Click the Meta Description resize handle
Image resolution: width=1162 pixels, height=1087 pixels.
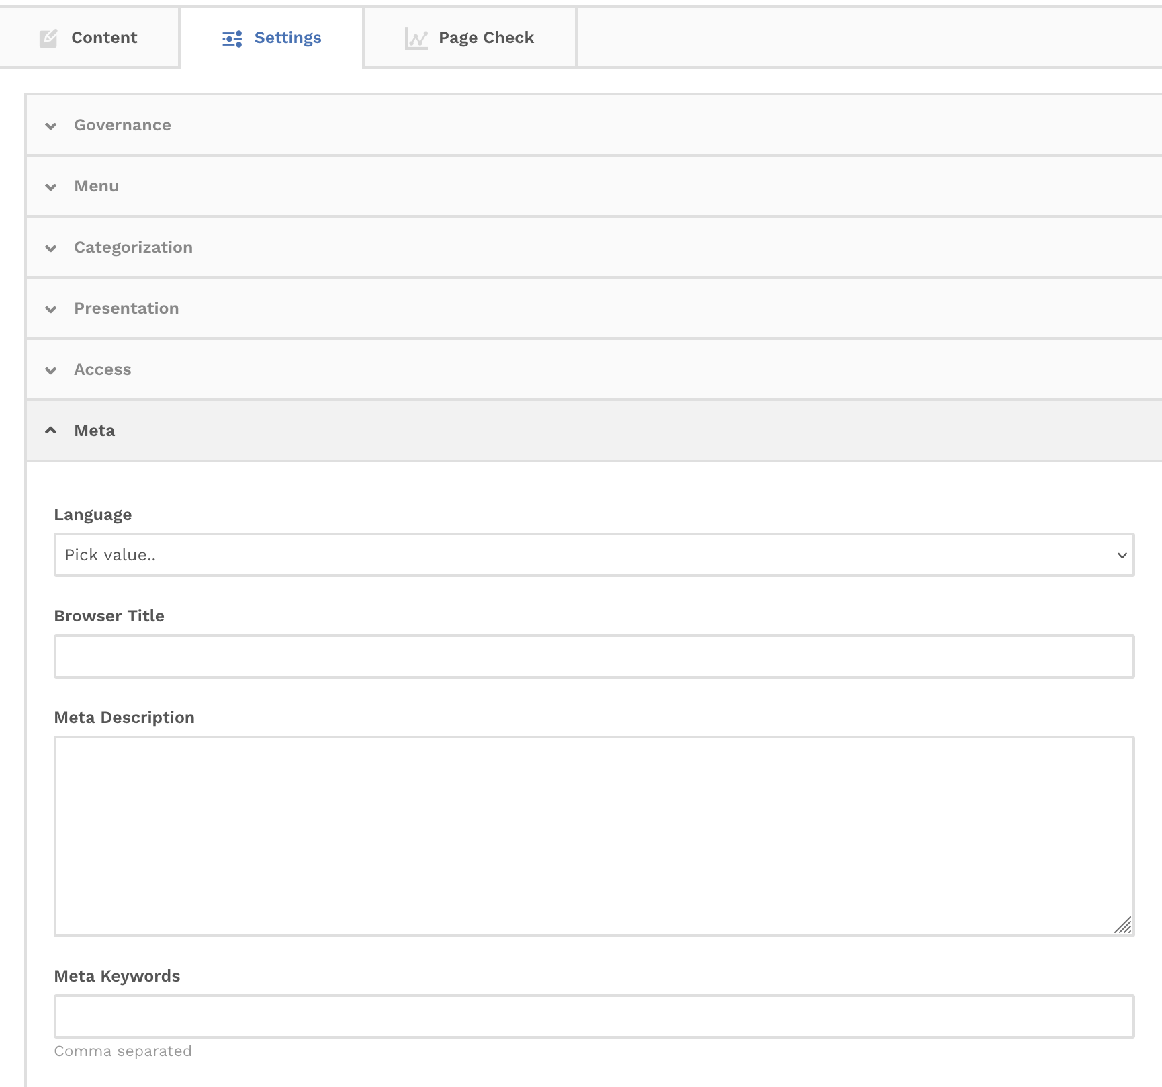[1123, 926]
